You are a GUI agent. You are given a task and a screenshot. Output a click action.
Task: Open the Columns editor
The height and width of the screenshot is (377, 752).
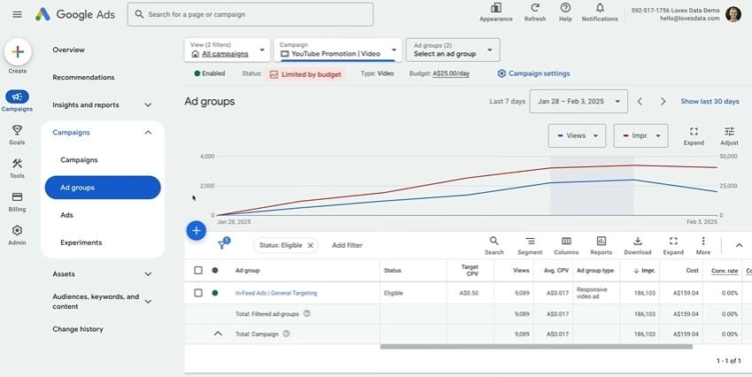pos(566,241)
